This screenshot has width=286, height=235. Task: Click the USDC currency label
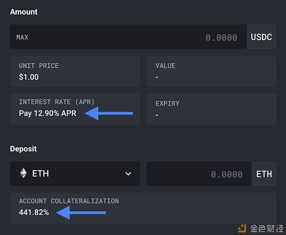coord(261,37)
